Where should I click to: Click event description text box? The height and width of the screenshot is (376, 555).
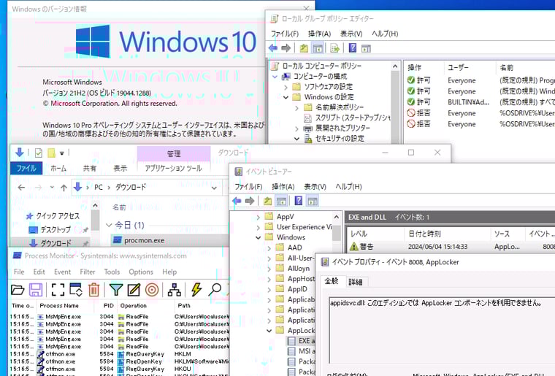442,331
